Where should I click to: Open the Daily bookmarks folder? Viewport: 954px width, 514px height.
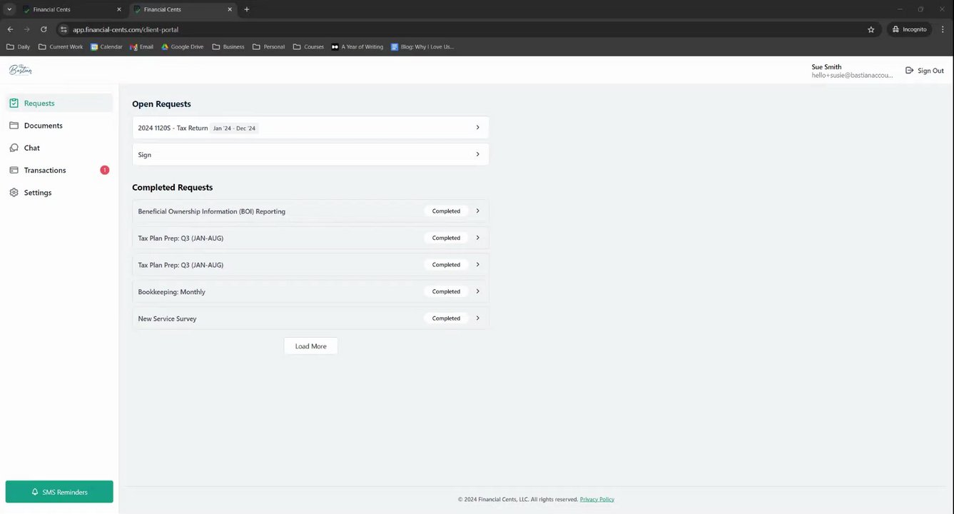point(19,46)
